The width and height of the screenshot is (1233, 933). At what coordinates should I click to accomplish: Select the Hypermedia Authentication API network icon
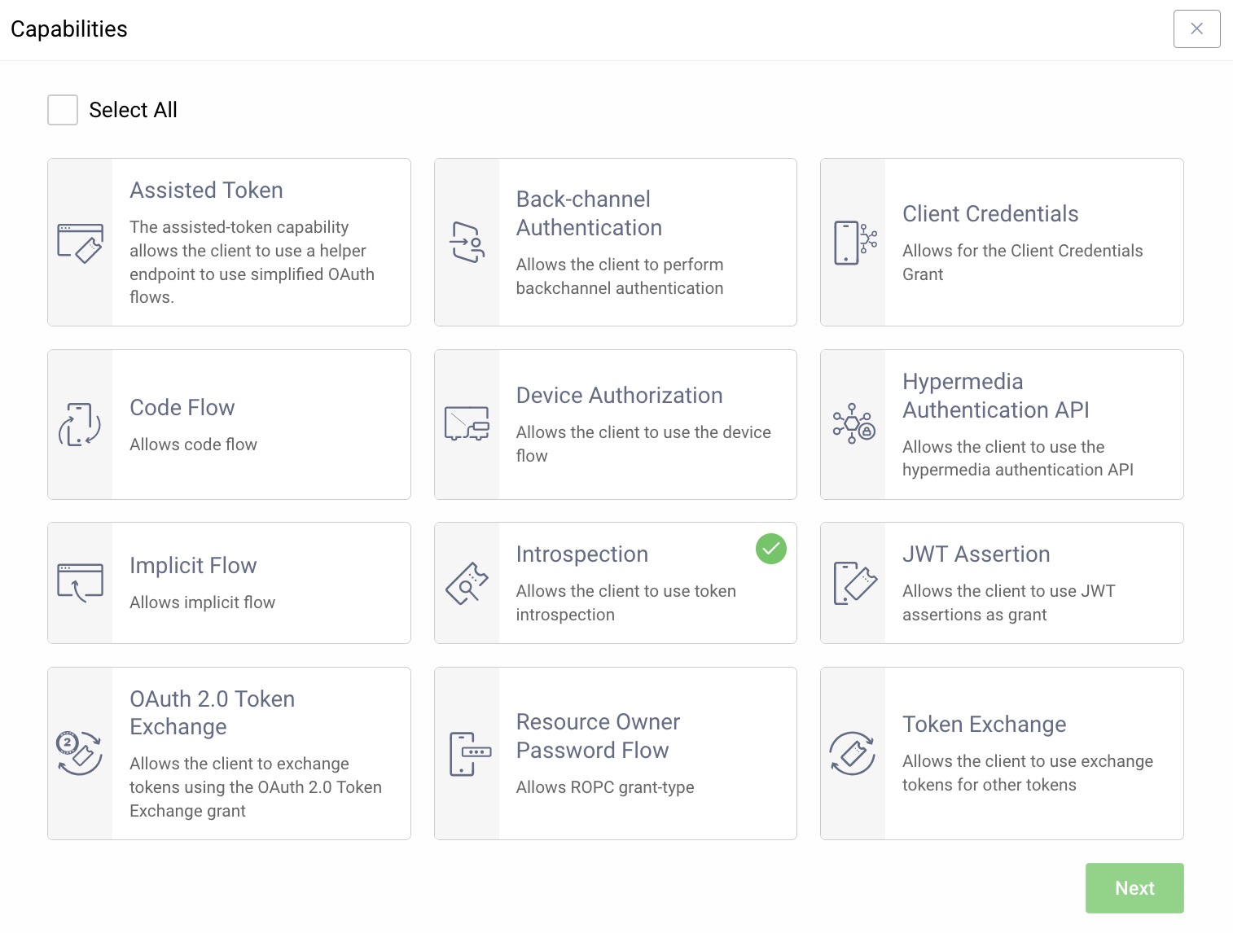pos(853,424)
